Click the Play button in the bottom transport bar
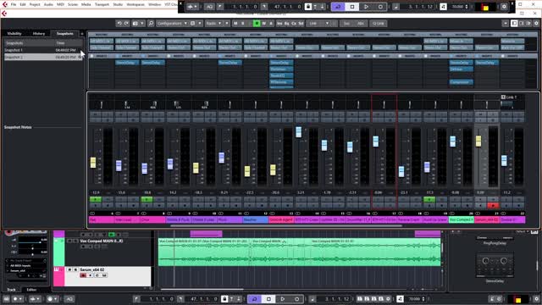542x305 pixels. pyautogui.click(x=282, y=299)
